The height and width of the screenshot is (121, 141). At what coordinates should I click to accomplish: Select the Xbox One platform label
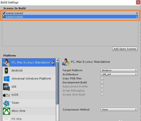18,111
